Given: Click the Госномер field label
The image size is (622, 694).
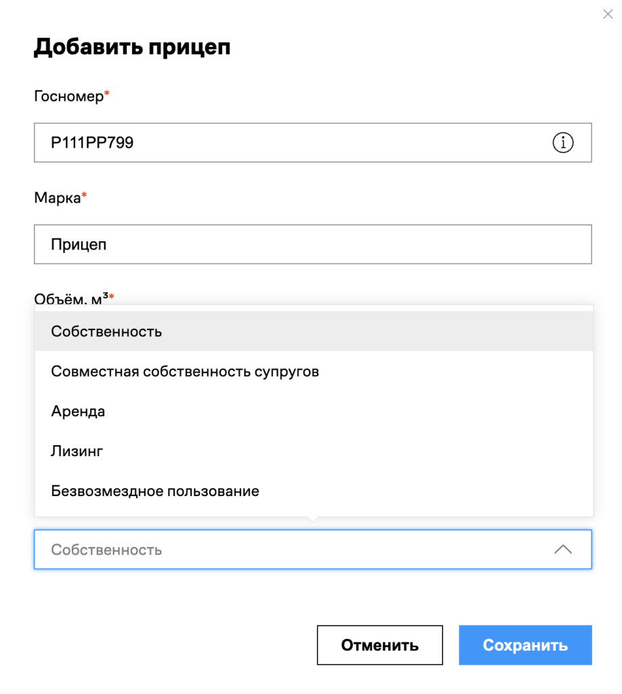Looking at the screenshot, I should tap(68, 96).
